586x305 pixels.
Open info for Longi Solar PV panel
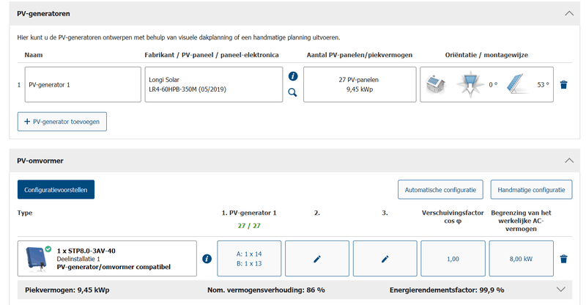point(293,76)
